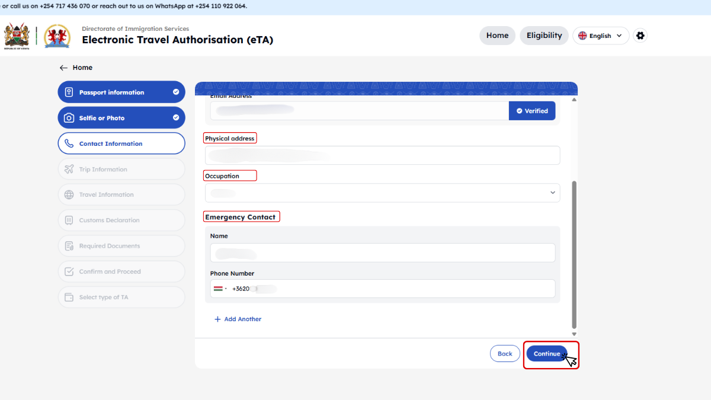711x400 pixels.
Task: Click the globe icon on Travel Information
Action: pyautogui.click(x=69, y=195)
